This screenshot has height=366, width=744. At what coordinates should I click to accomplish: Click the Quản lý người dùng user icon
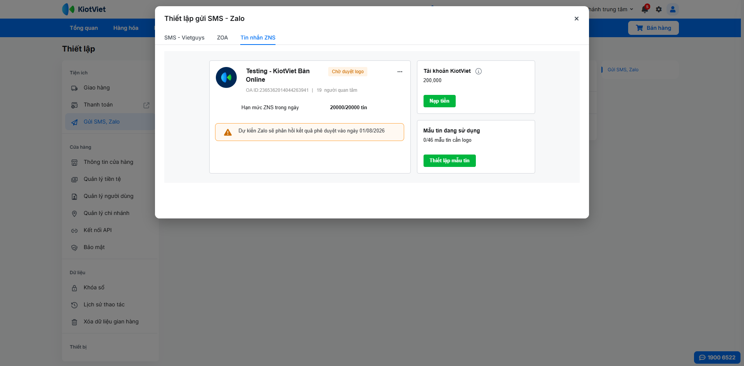(74, 197)
